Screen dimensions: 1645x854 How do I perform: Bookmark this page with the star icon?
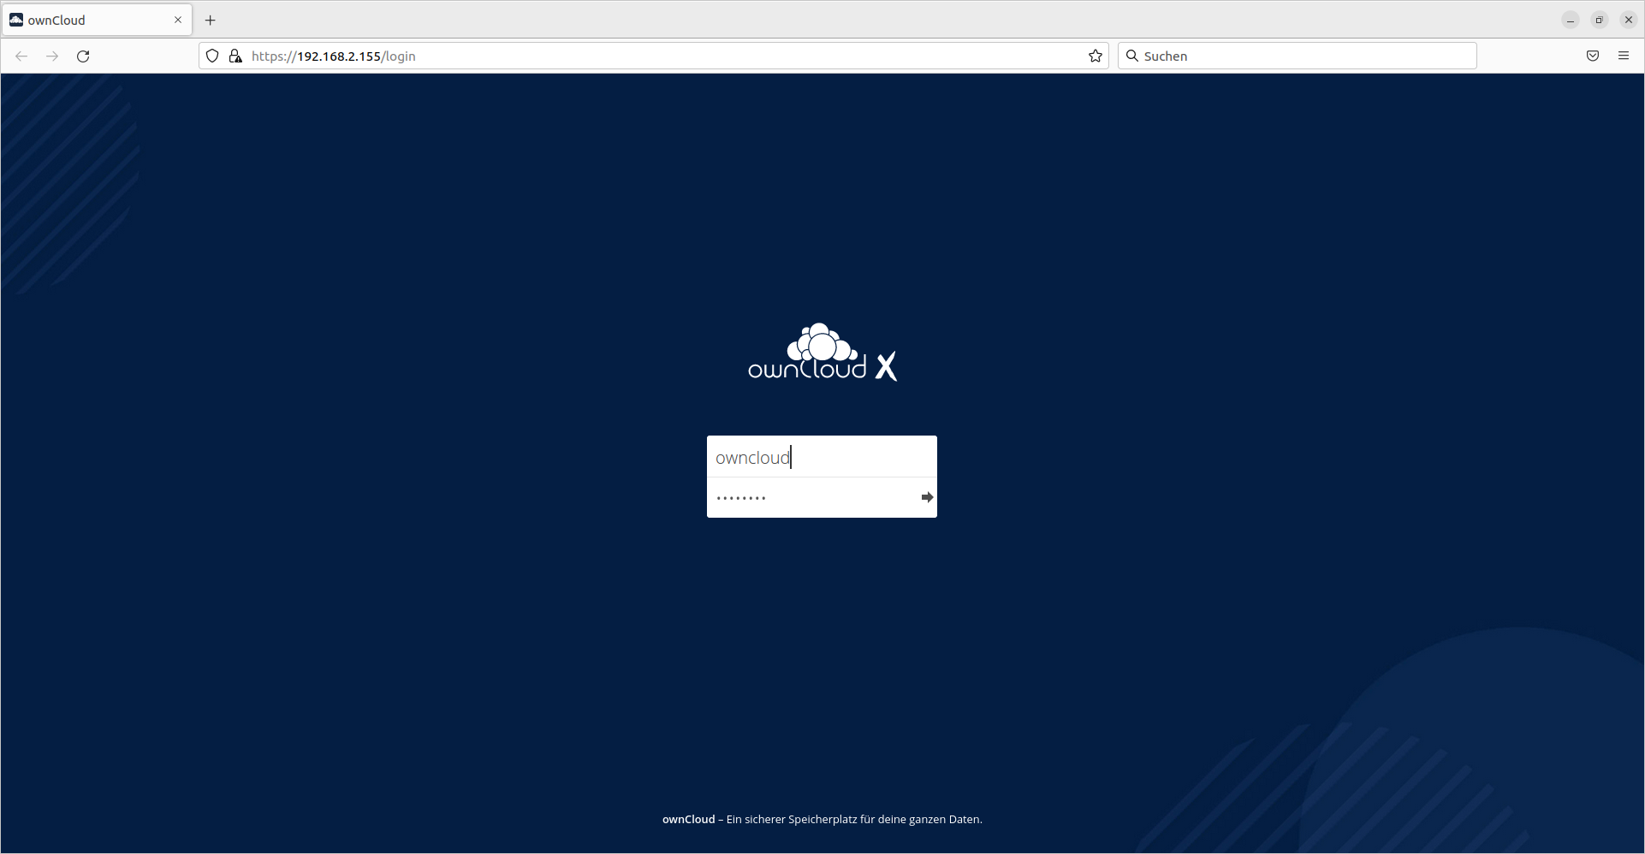point(1095,56)
